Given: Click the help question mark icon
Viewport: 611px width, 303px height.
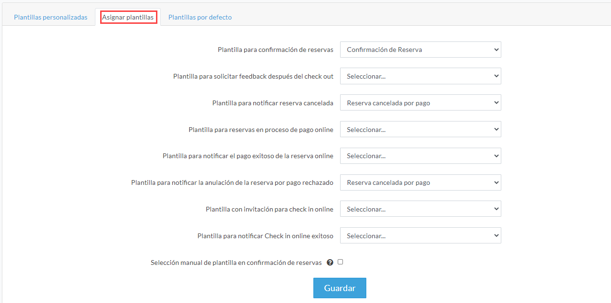Looking at the screenshot, I should [x=330, y=263].
